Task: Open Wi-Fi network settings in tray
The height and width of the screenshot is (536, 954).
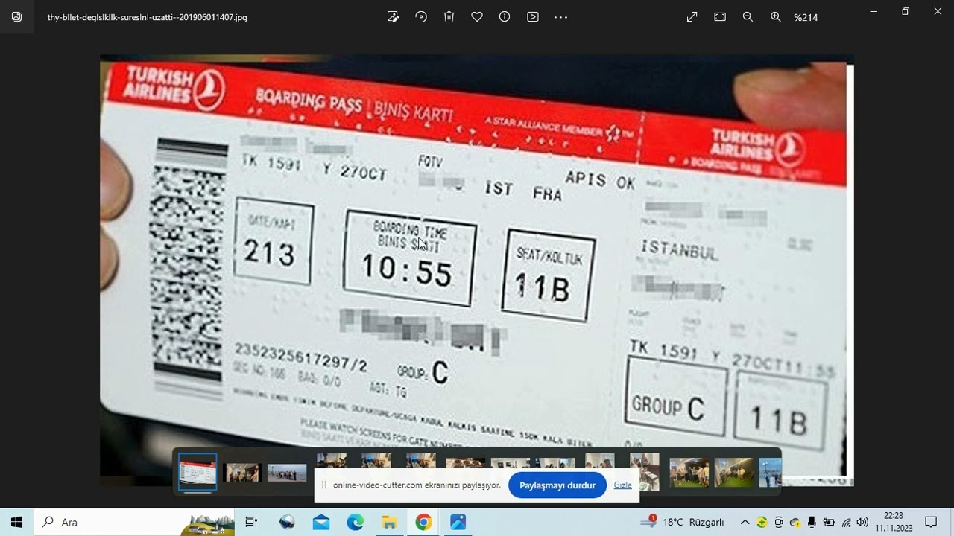Action: pos(846,522)
